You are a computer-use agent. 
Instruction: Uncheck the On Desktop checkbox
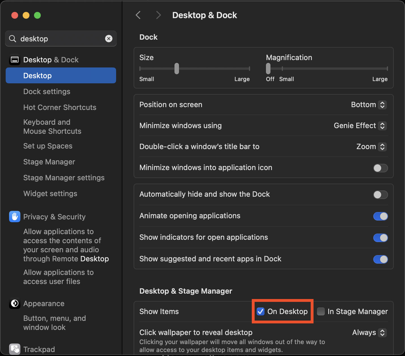tap(260, 311)
